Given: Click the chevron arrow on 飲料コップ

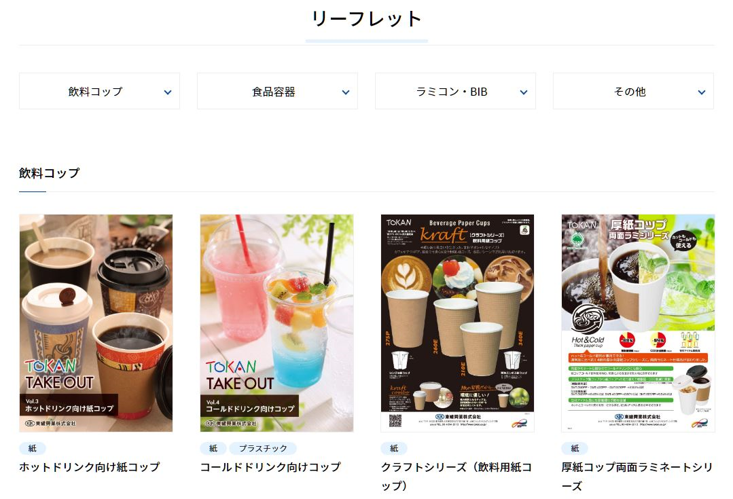Looking at the screenshot, I should point(168,92).
